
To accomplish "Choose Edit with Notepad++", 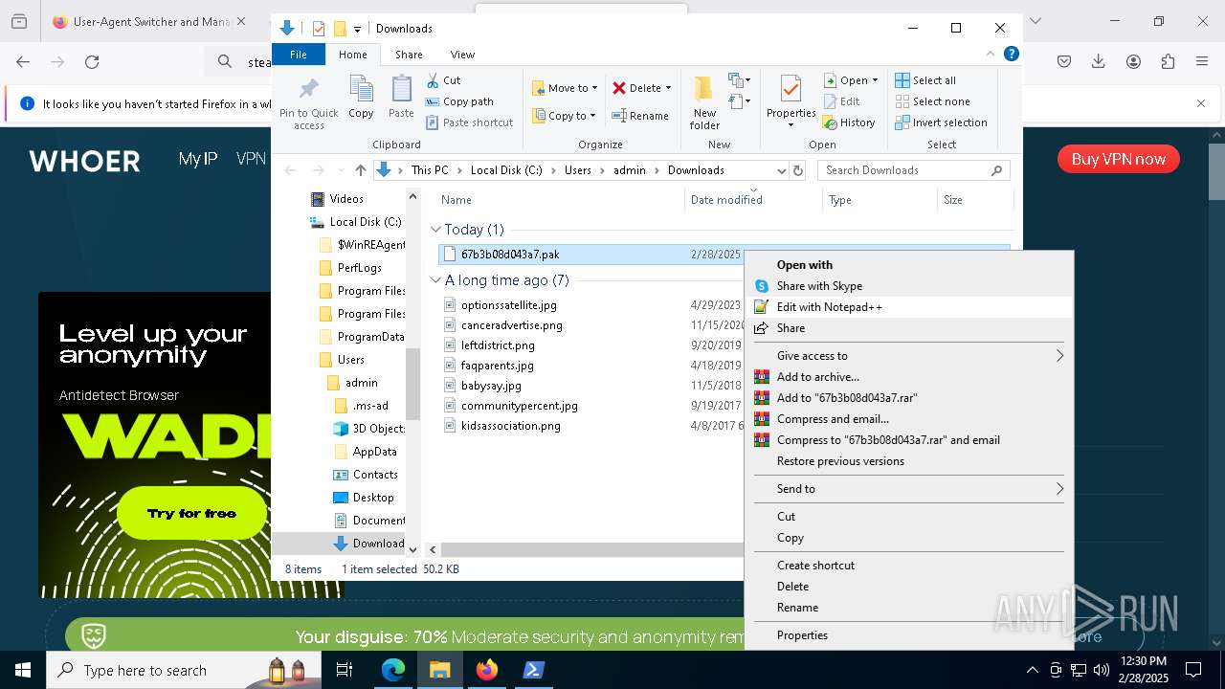I will (x=908, y=307).
